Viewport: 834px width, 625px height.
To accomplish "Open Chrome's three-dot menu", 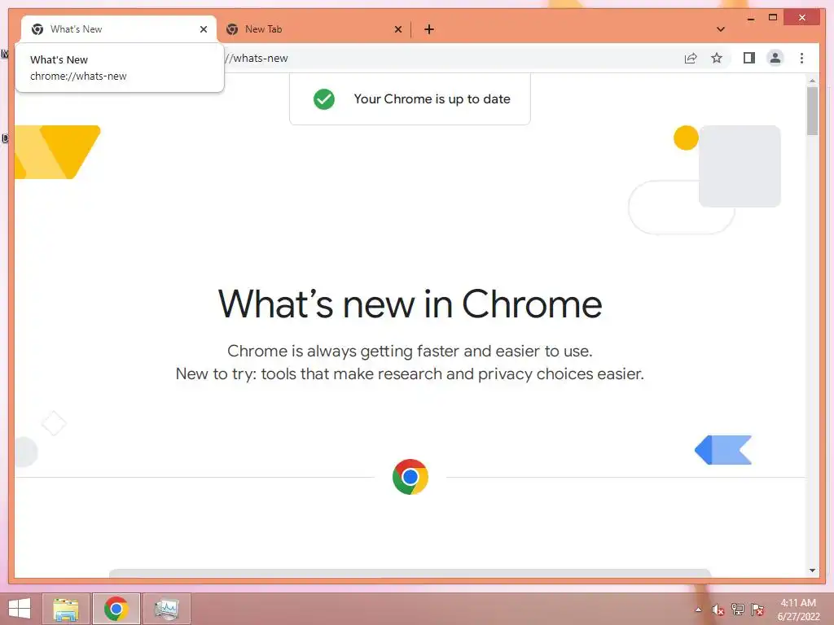I will [x=801, y=58].
